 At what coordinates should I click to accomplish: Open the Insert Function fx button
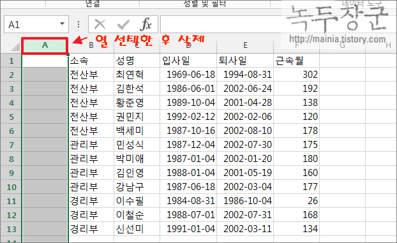[146, 24]
